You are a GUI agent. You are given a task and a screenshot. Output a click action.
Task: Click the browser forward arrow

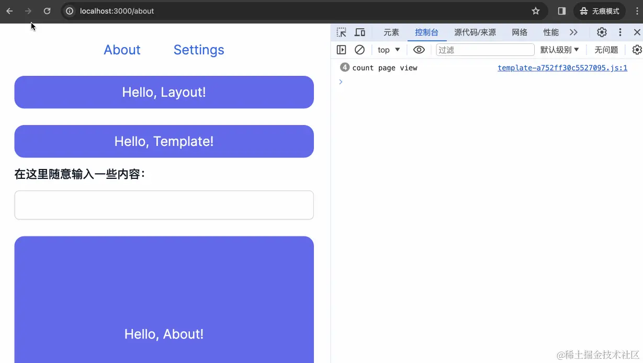point(28,11)
